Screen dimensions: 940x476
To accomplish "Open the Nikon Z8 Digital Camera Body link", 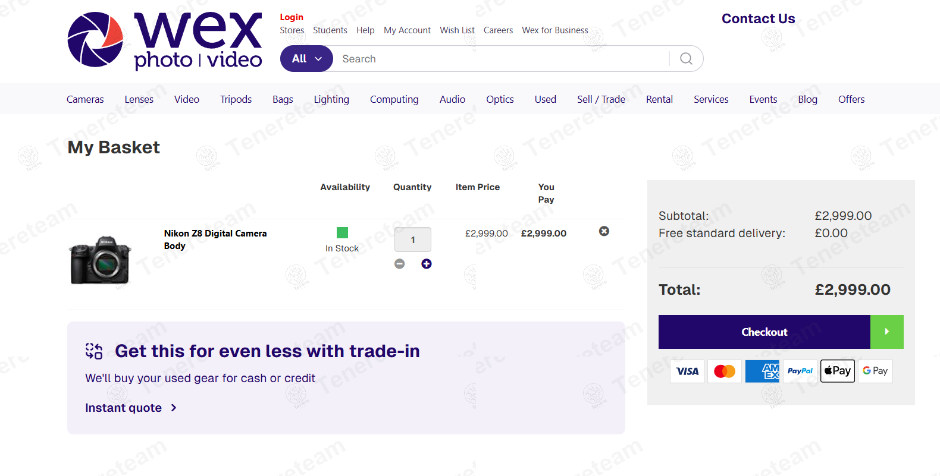I will [215, 239].
